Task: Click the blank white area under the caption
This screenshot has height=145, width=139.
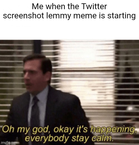Action: click(69, 30)
